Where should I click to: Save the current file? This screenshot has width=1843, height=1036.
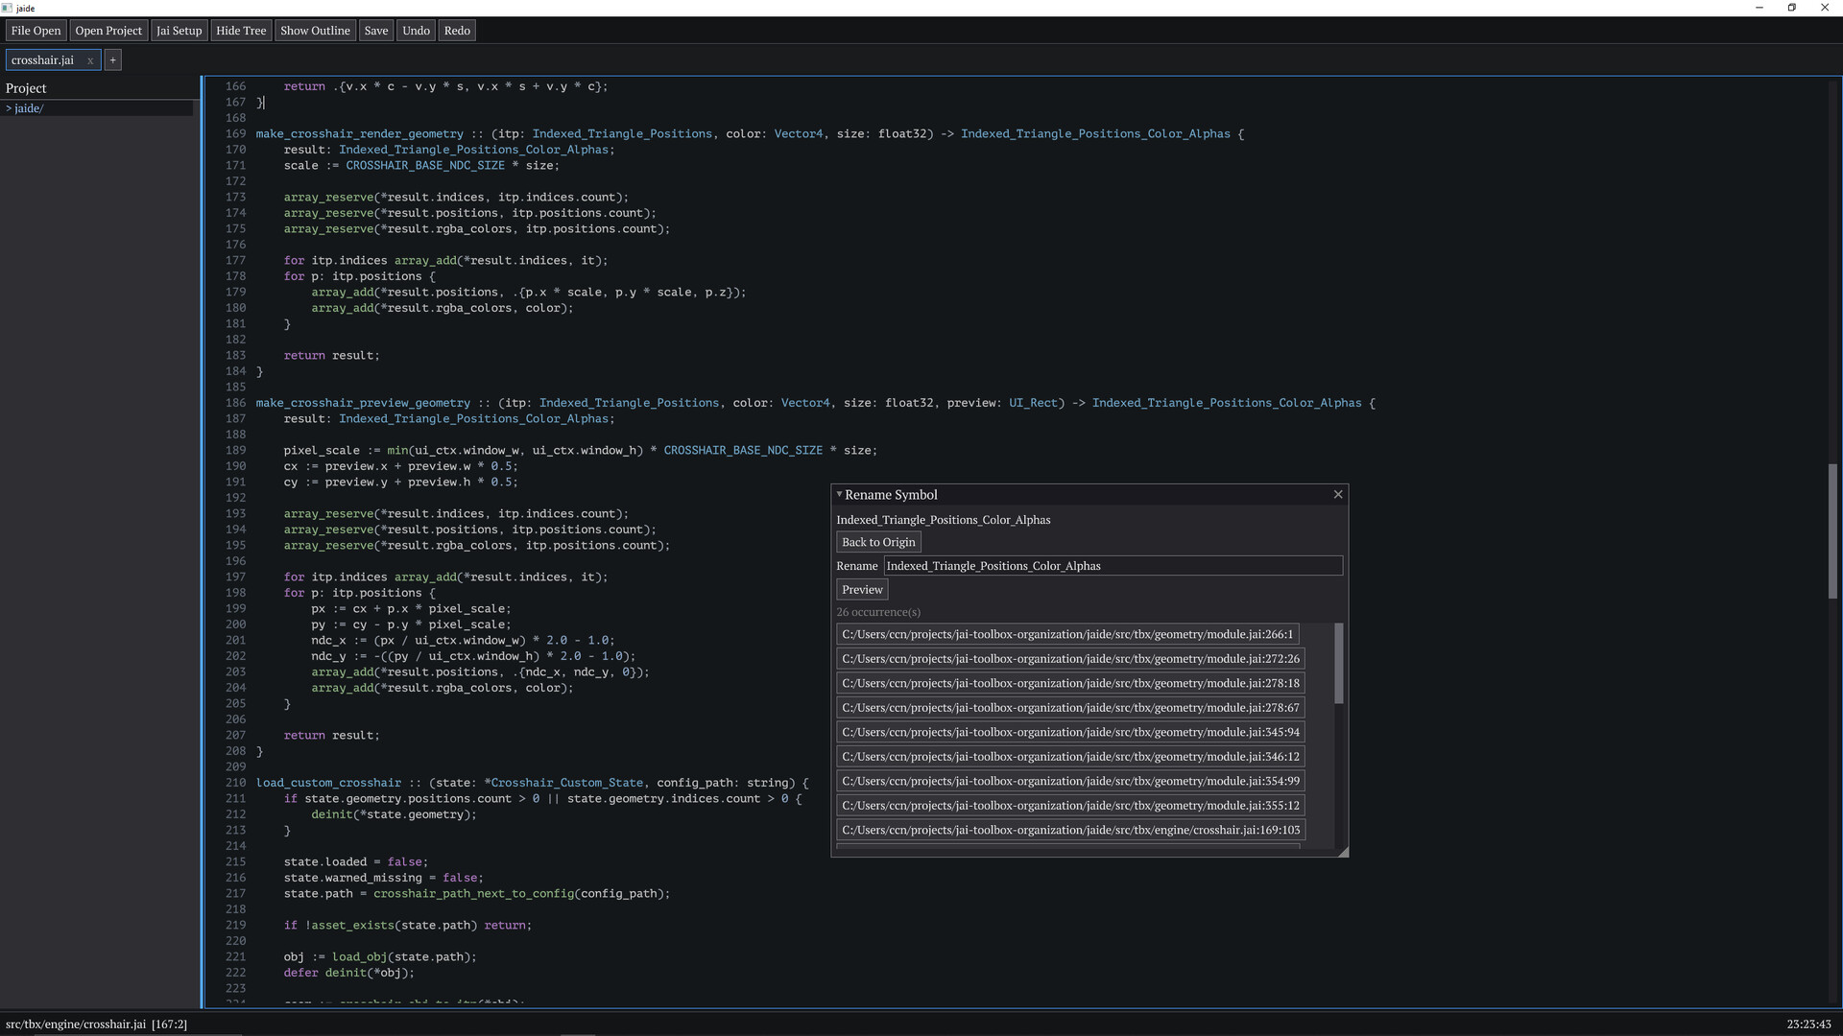376,31
